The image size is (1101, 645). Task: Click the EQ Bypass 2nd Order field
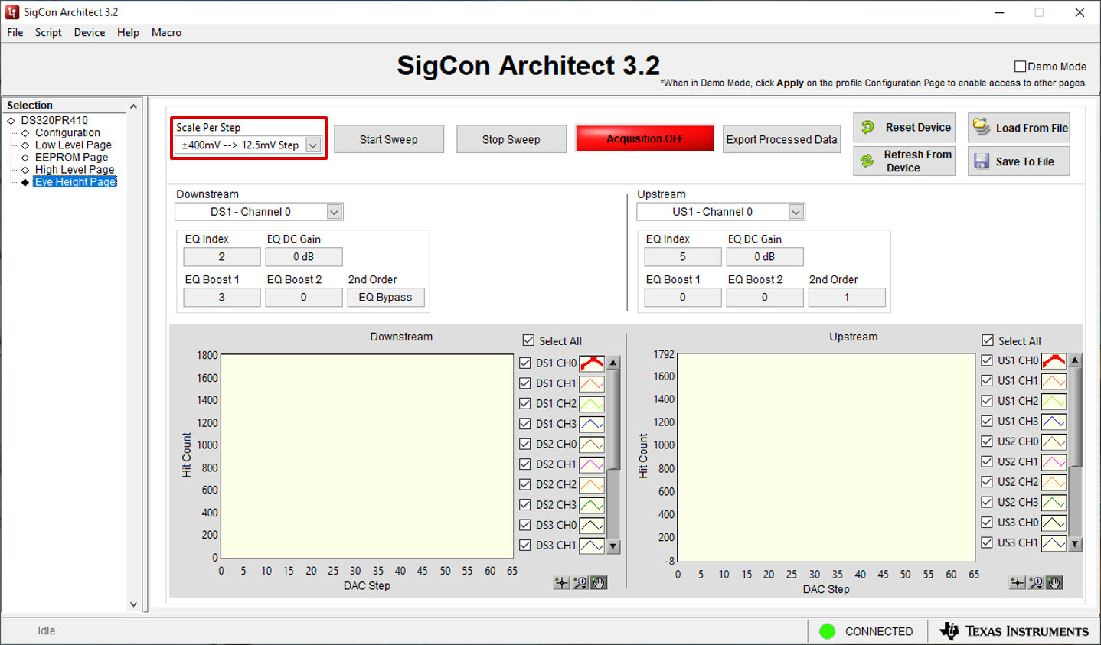click(x=386, y=297)
